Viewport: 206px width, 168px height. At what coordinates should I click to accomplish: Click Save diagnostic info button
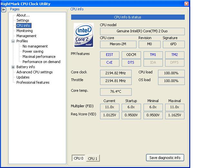pyautogui.click(x=165, y=158)
